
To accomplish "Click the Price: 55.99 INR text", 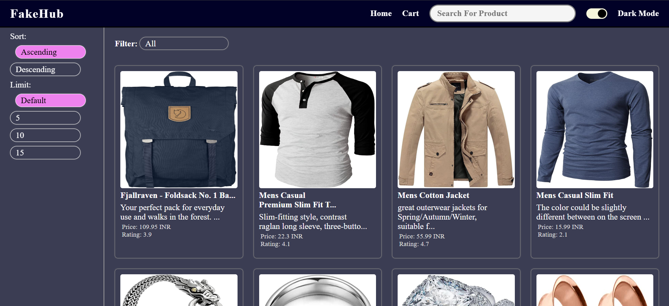I will (422, 236).
